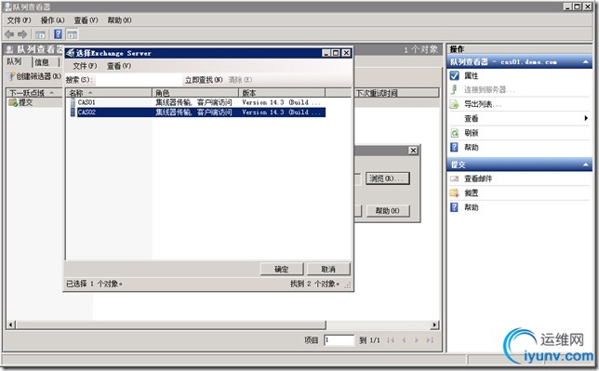
Task: Open 文件(F) menu in main window
Action: click(19, 20)
